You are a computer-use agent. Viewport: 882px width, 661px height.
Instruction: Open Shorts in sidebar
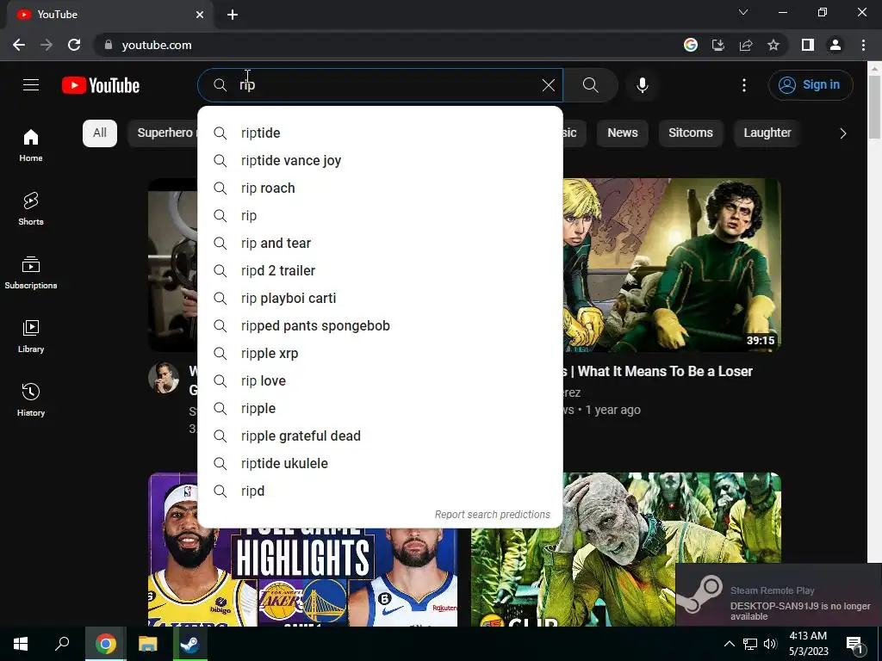click(x=31, y=208)
